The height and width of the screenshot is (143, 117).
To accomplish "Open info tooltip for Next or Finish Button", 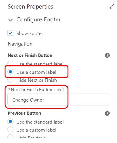I will point(107,55).
